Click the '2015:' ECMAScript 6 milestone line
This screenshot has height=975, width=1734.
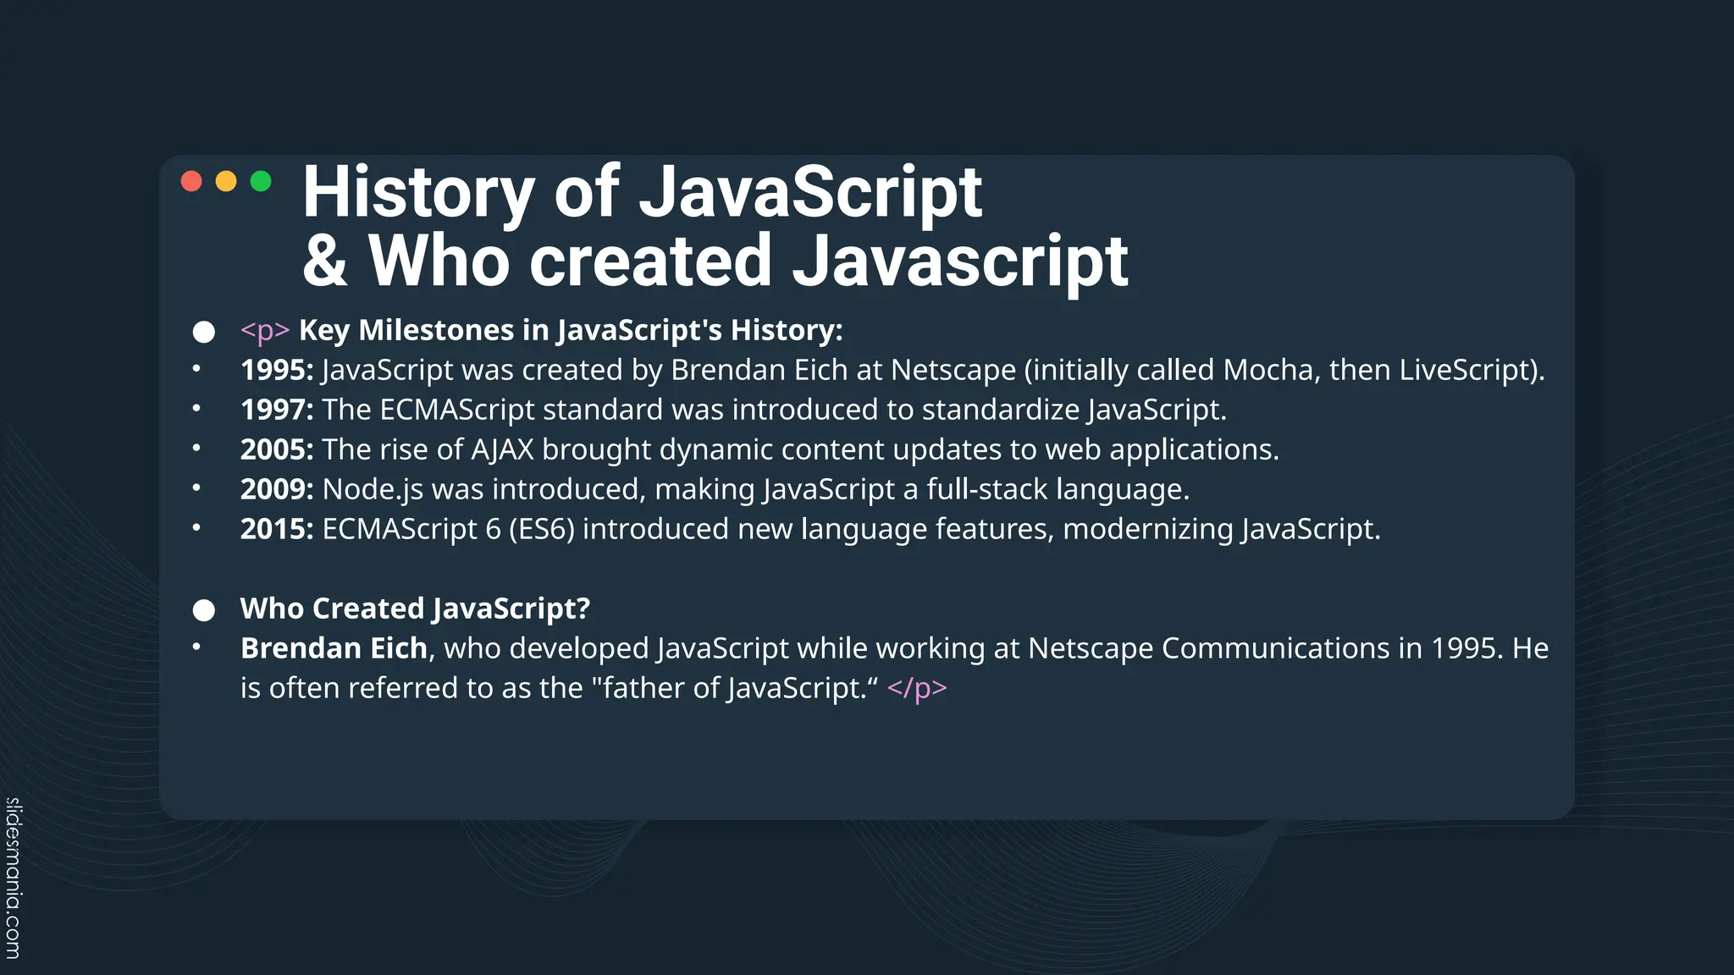[809, 529]
